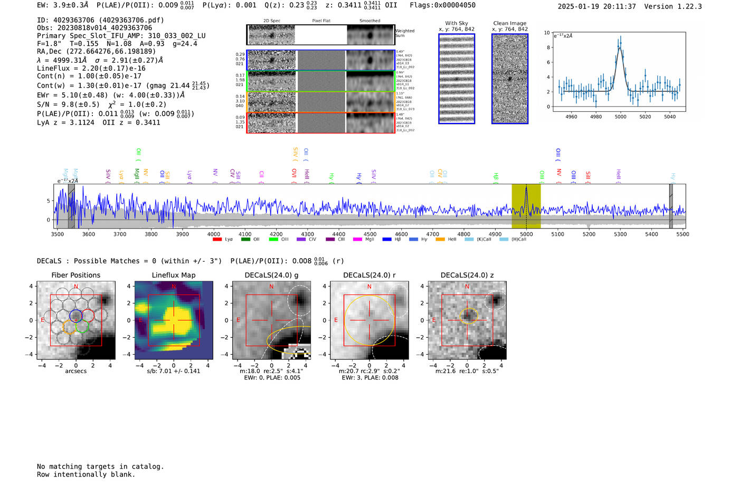Click the Weighted Sum 2D spectrum row
Viewport: 739px width, 503px height.
[x=320, y=35]
